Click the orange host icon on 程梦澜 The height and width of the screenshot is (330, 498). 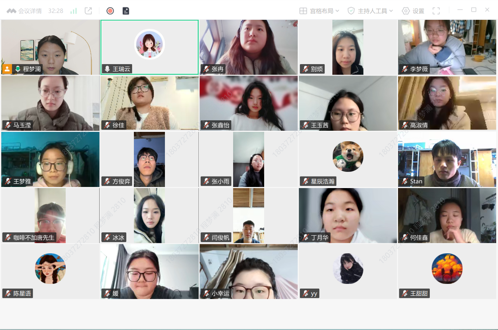click(7, 69)
